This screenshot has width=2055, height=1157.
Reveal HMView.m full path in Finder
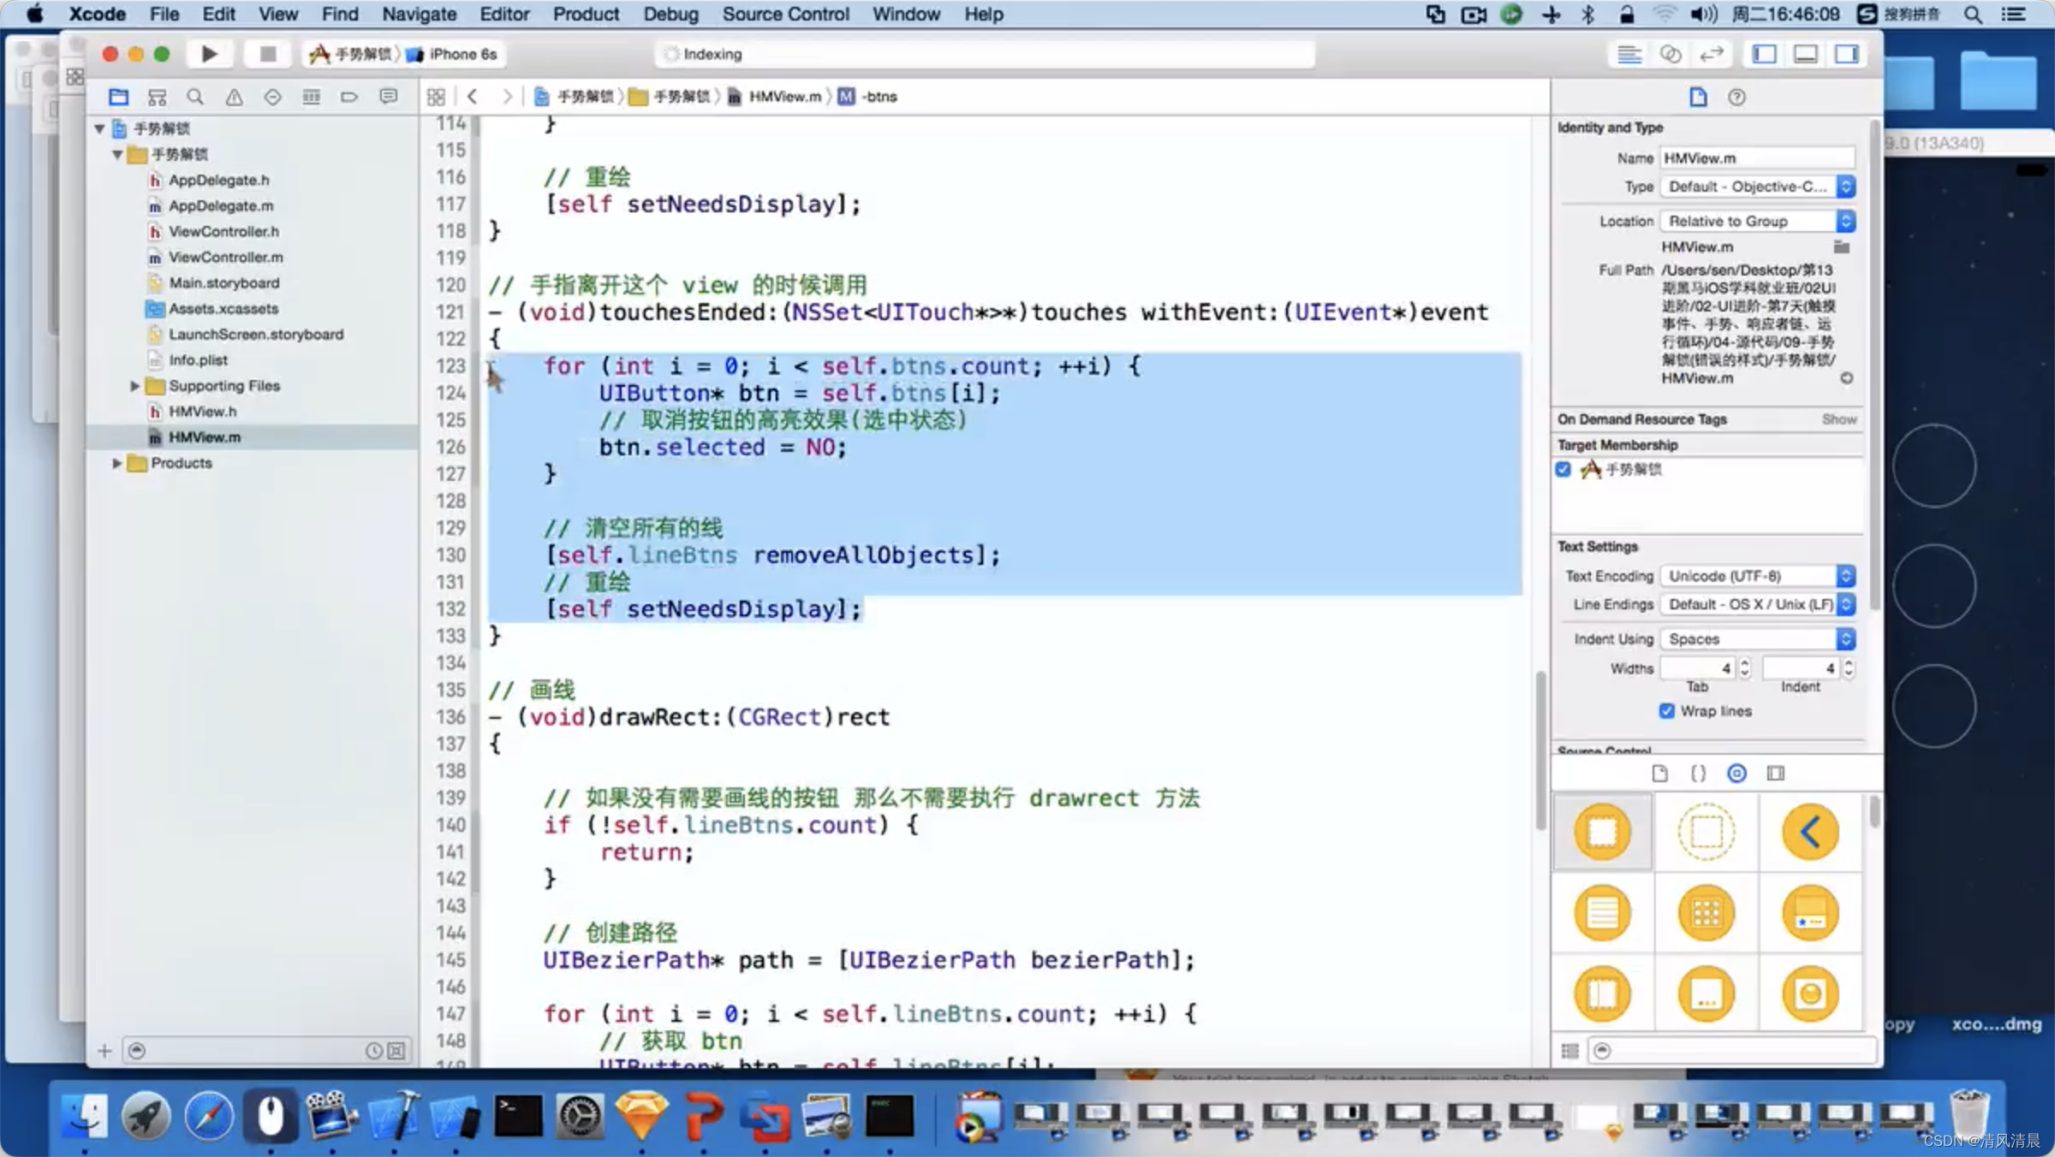pos(1847,378)
